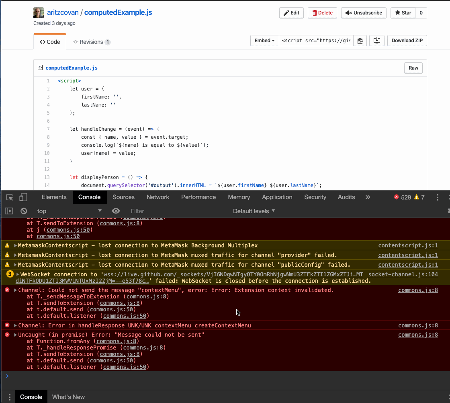Click the live expression eye icon
The width and height of the screenshot is (450, 403).
116,211
